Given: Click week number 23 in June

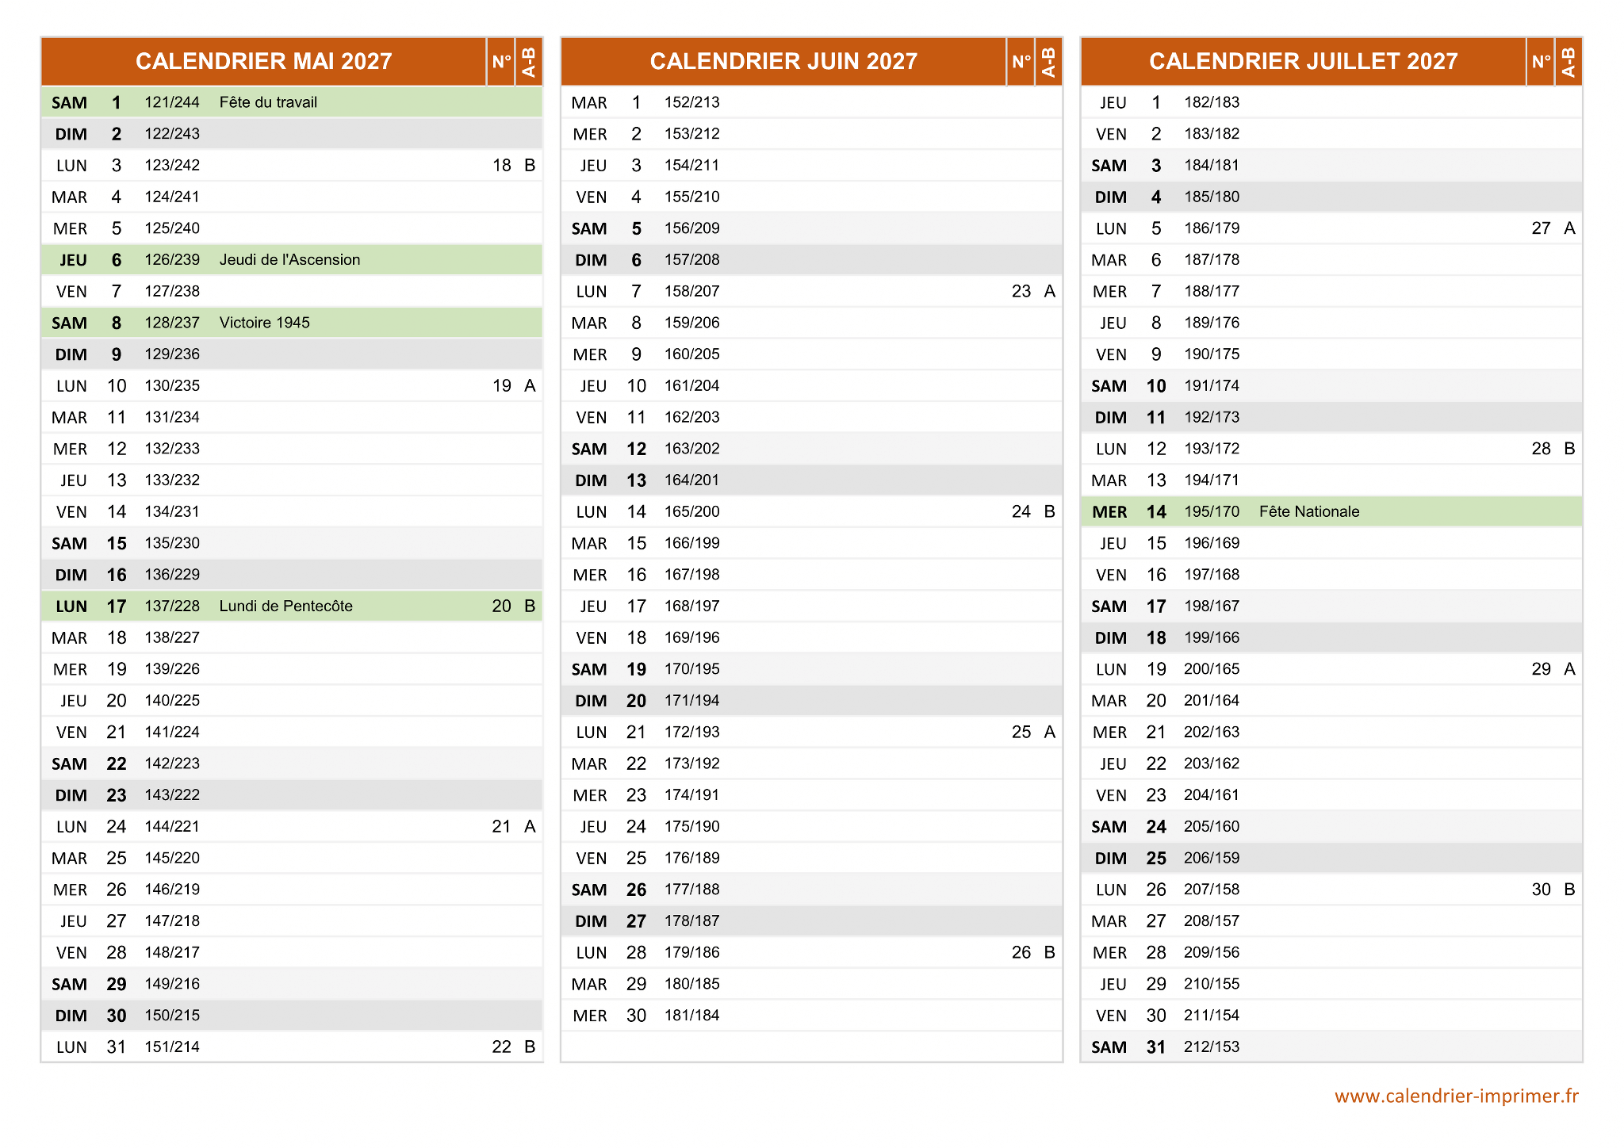Looking at the screenshot, I should 1021,292.
